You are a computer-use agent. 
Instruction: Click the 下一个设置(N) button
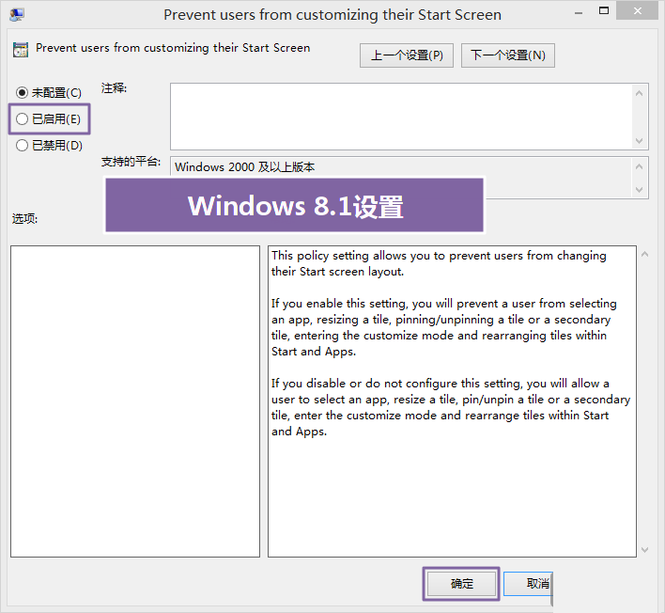pos(507,55)
